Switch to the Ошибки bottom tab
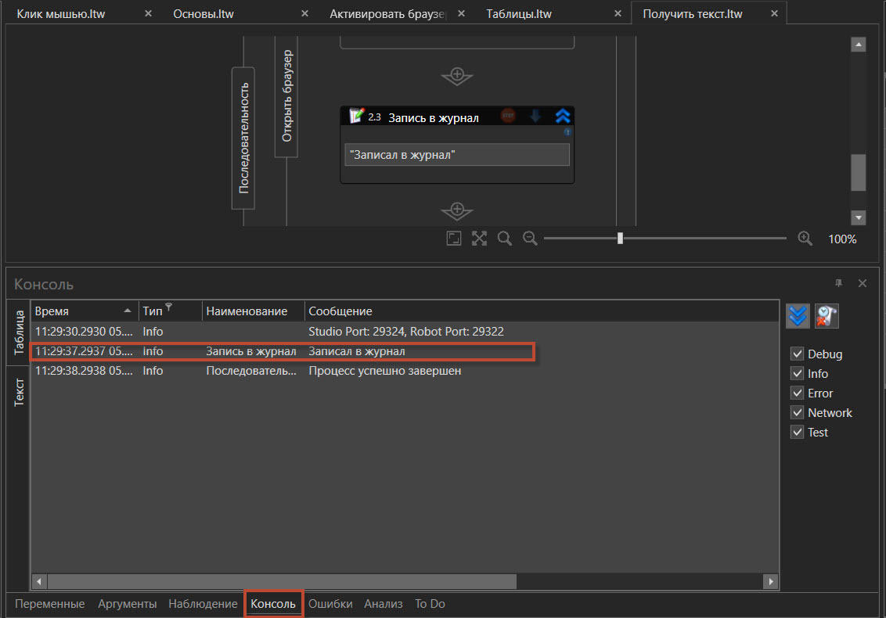This screenshot has height=618, width=886. [x=330, y=604]
